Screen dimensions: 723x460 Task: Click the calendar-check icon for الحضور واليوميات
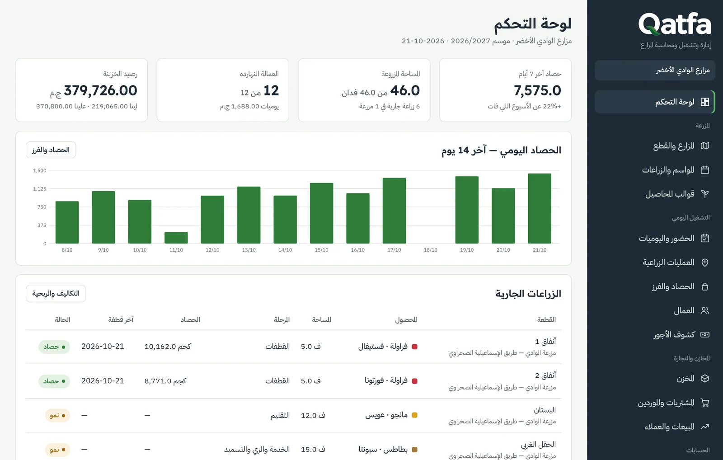click(x=704, y=238)
